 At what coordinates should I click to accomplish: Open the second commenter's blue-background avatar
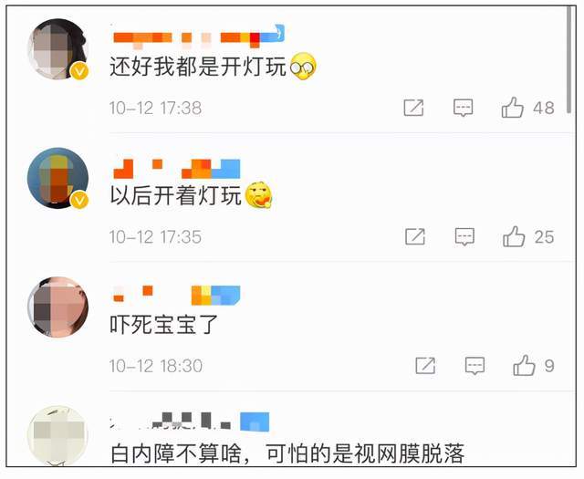pyautogui.click(x=57, y=178)
